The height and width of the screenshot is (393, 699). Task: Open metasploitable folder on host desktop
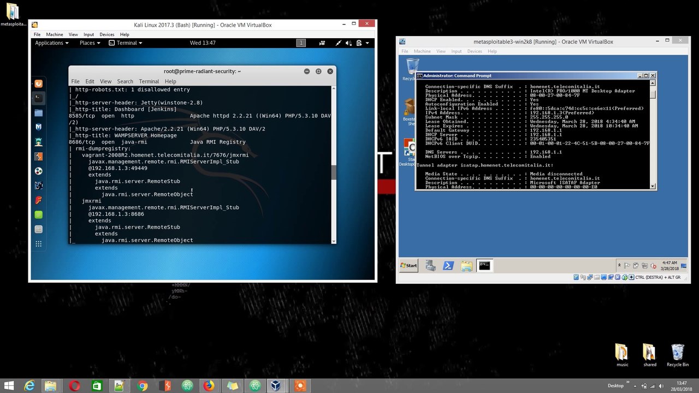(13, 15)
